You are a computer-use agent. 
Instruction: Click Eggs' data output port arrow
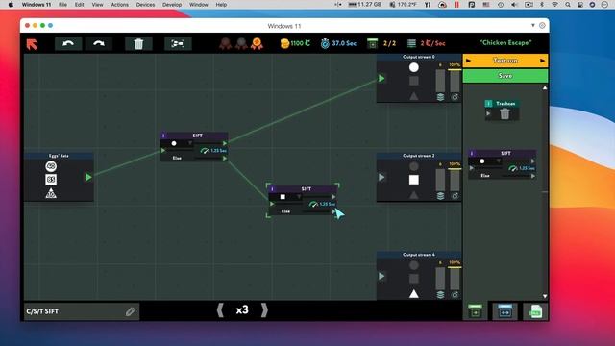[x=88, y=177]
